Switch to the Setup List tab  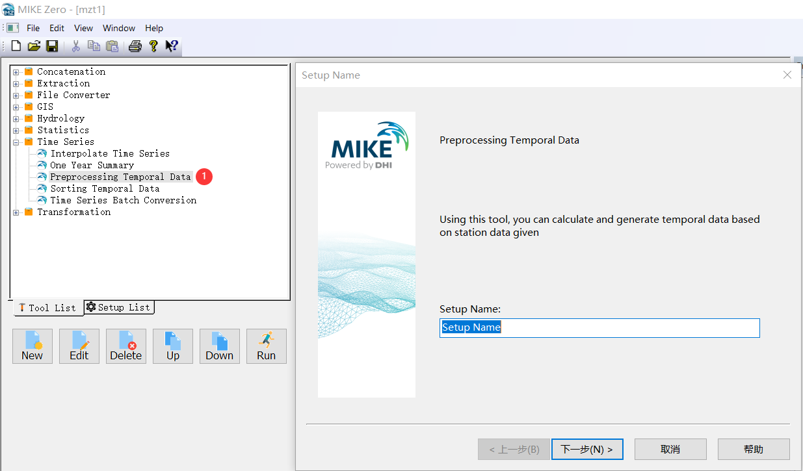(118, 307)
